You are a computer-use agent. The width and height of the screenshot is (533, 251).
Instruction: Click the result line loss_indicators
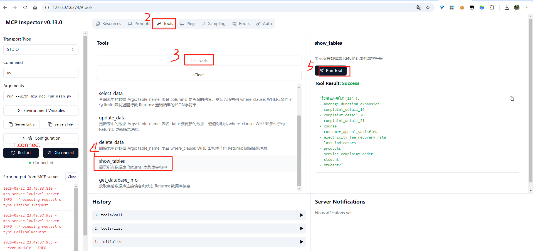340,143
